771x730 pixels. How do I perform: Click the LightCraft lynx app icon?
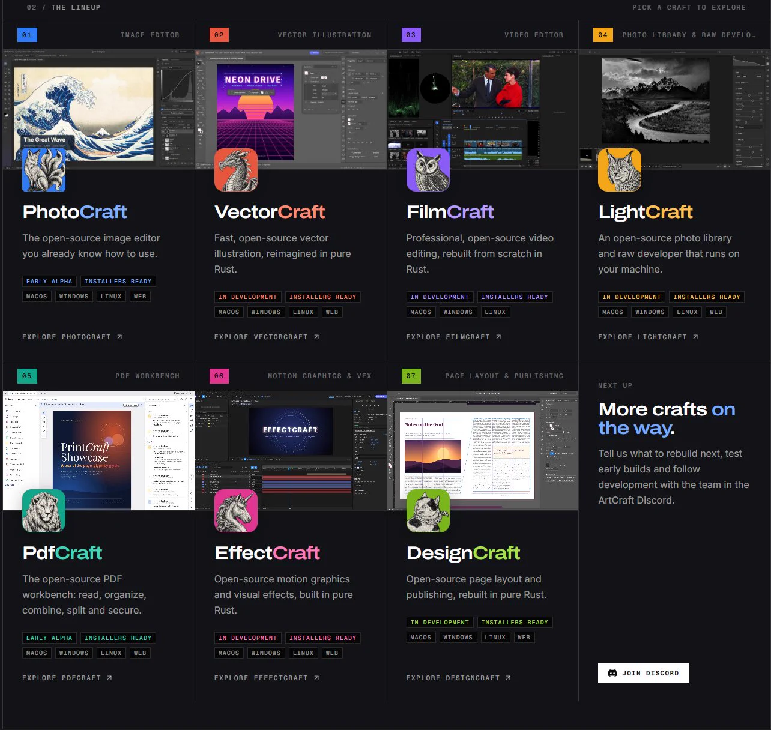click(x=620, y=170)
